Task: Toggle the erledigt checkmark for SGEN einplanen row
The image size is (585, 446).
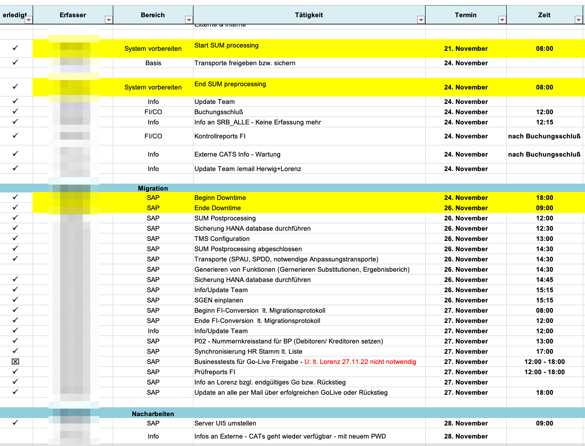Action: point(15,300)
